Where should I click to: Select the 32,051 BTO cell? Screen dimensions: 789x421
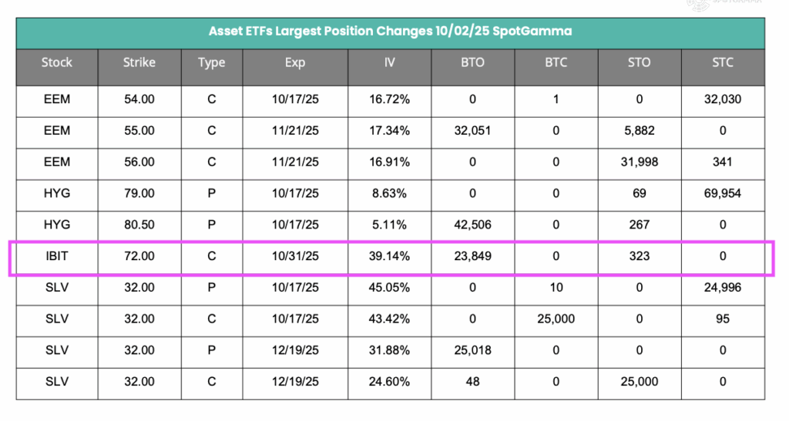pos(472,131)
